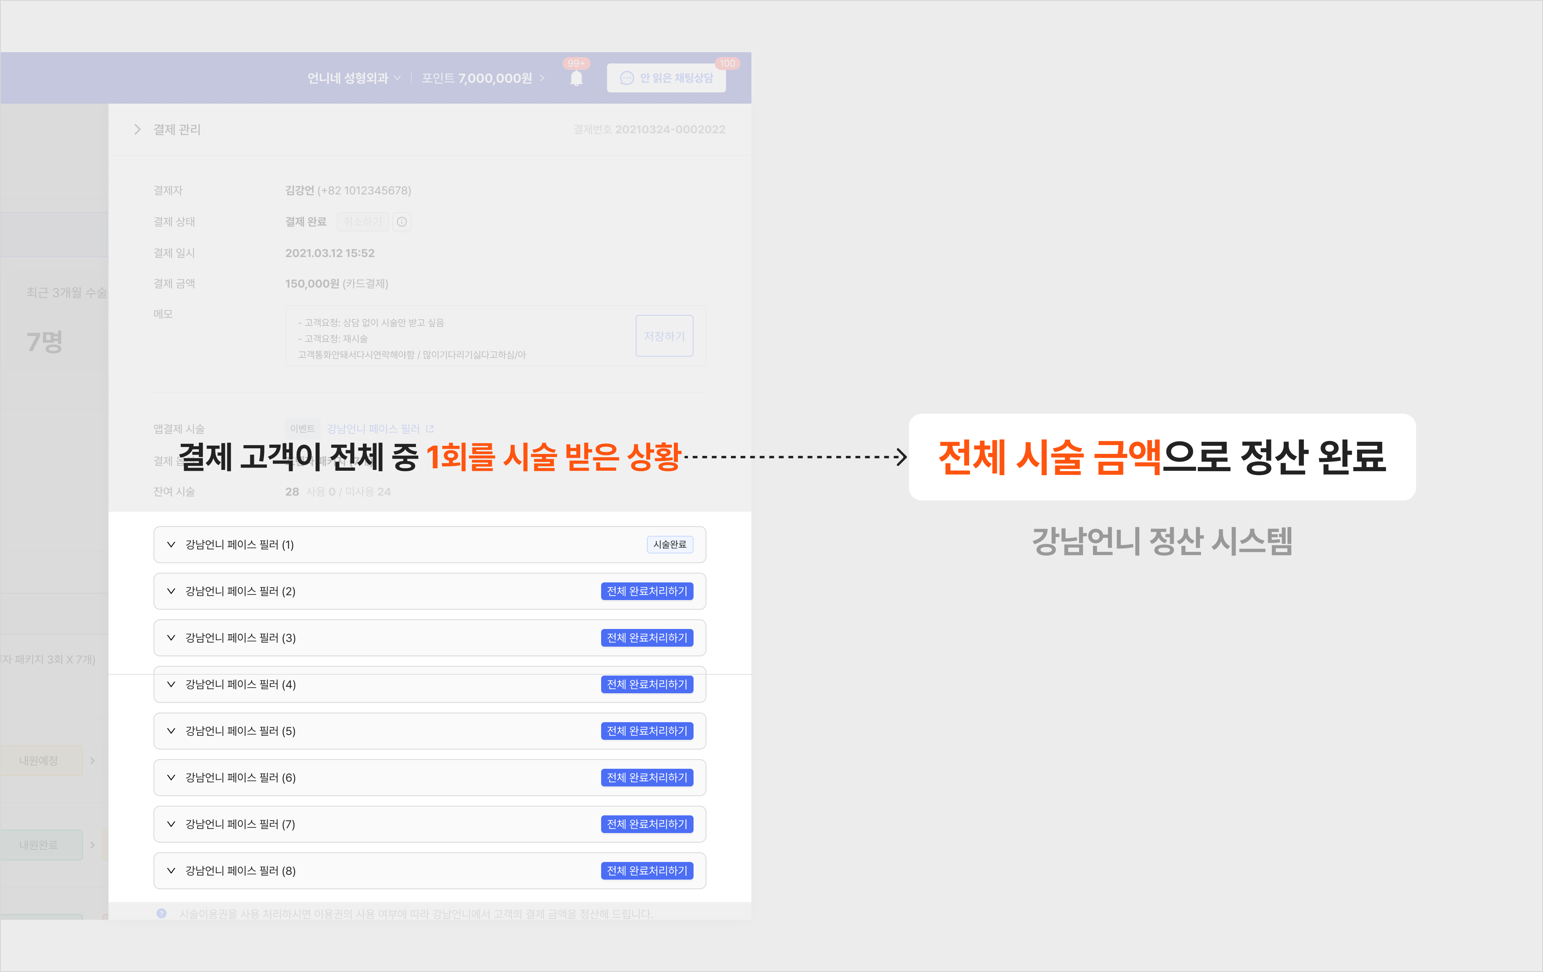This screenshot has width=1543, height=972.
Task: Click the 저장하기 memo save button
Action: coord(664,335)
